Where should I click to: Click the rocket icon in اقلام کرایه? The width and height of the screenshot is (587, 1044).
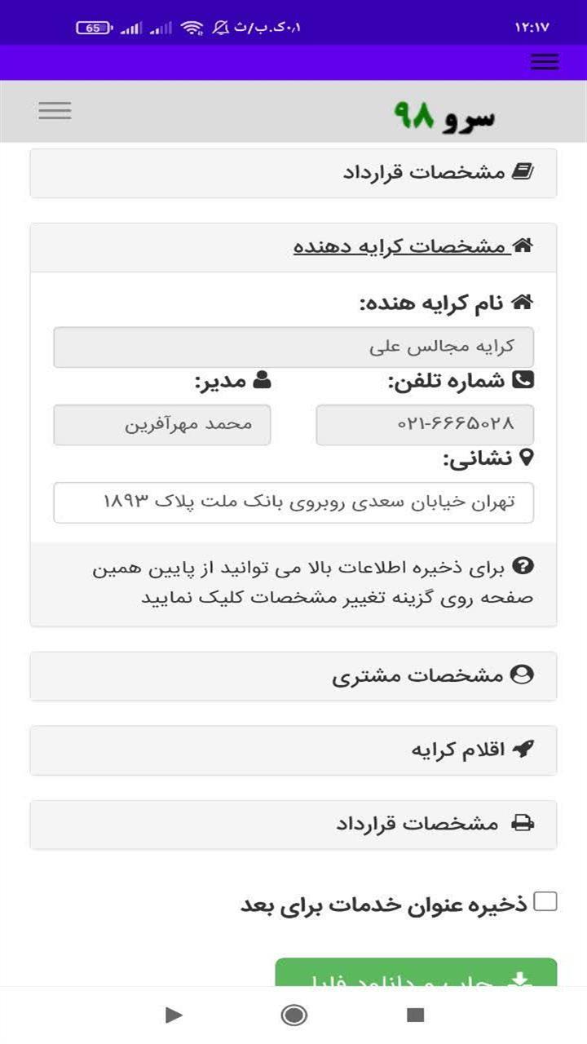[x=523, y=750]
